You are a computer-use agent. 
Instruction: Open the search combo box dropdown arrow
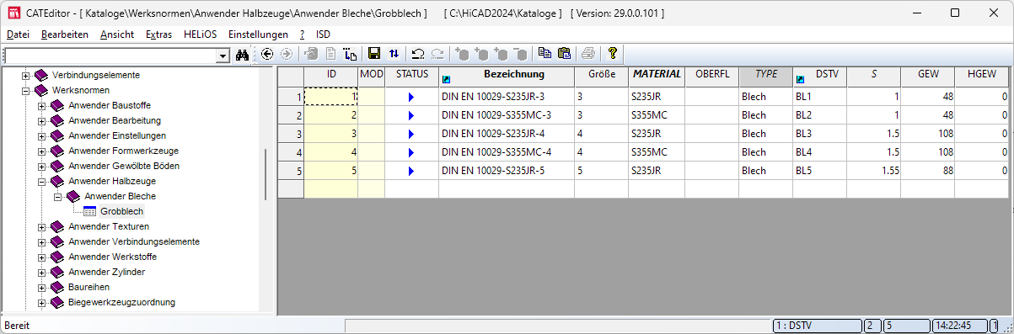coord(223,56)
